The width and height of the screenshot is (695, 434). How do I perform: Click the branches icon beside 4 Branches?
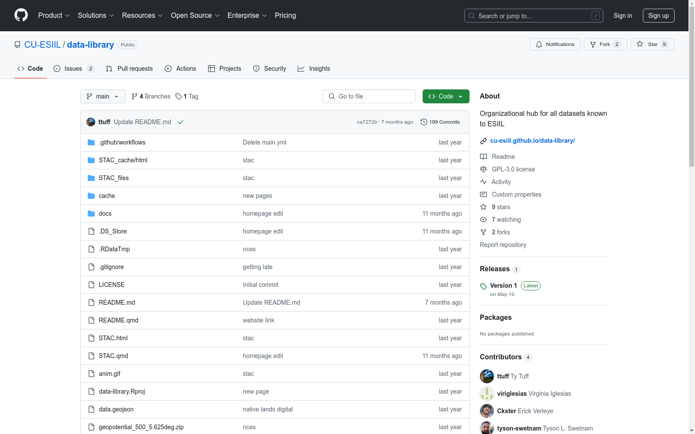(135, 96)
